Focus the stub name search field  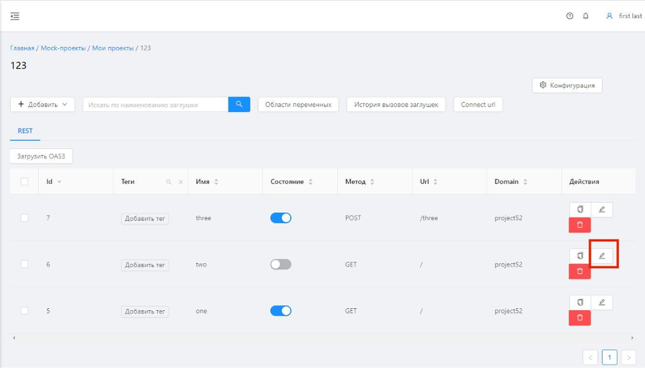click(x=156, y=105)
